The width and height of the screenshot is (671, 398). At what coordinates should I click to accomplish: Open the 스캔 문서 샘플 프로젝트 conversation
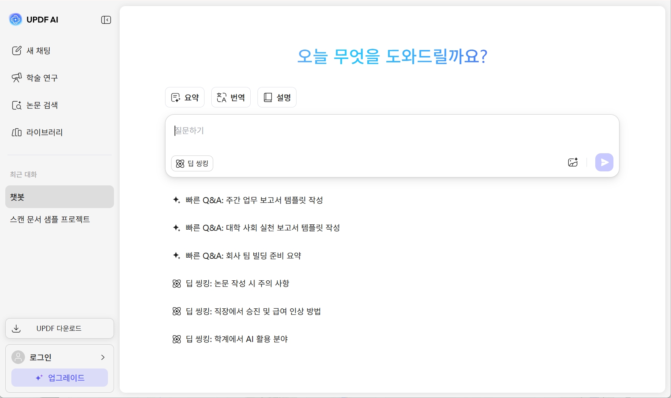click(x=50, y=219)
